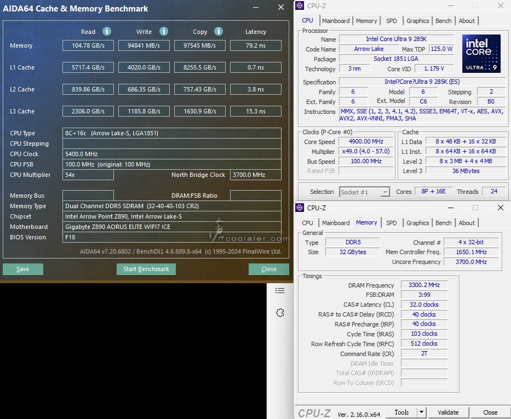
Task: Click the empty Memory Bus field
Action: click(88, 196)
